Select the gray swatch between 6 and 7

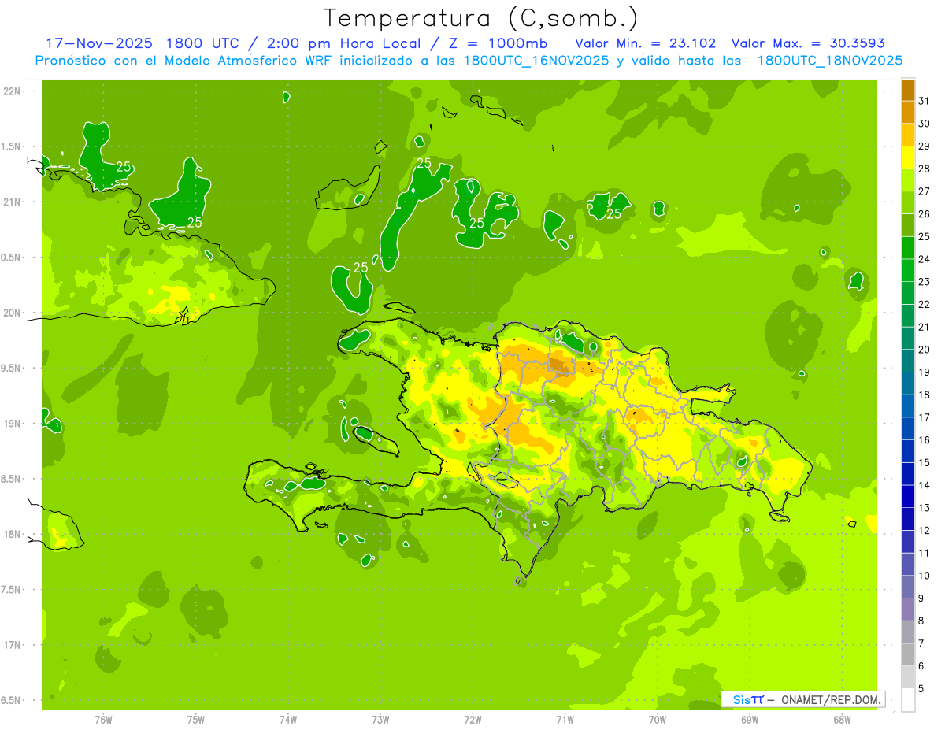click(x=908, y=654)
